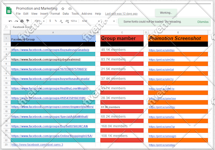This screenshot has width=215, height=150.
Task: Open the prnt.sc/ume7gr screenshot link
Action: (162, 127)
